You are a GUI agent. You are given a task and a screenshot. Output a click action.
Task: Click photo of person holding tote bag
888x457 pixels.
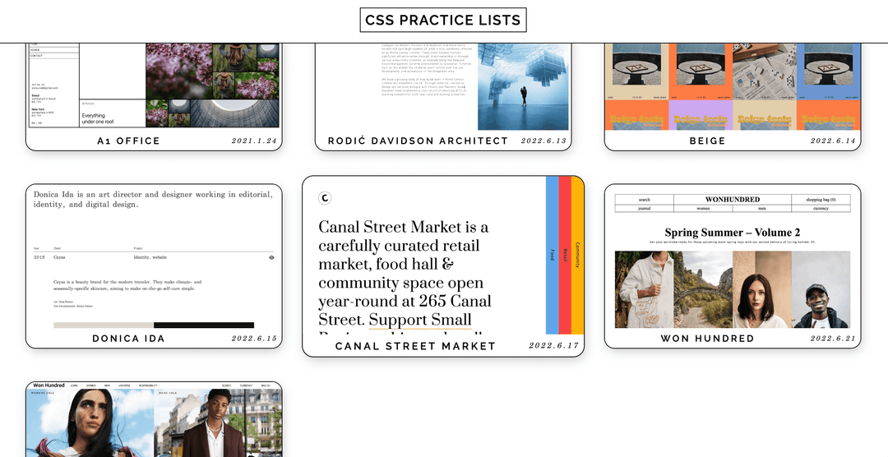click(644, 289)
